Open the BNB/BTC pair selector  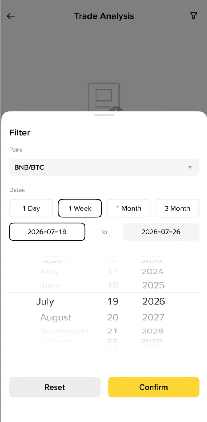coord(104,167)
